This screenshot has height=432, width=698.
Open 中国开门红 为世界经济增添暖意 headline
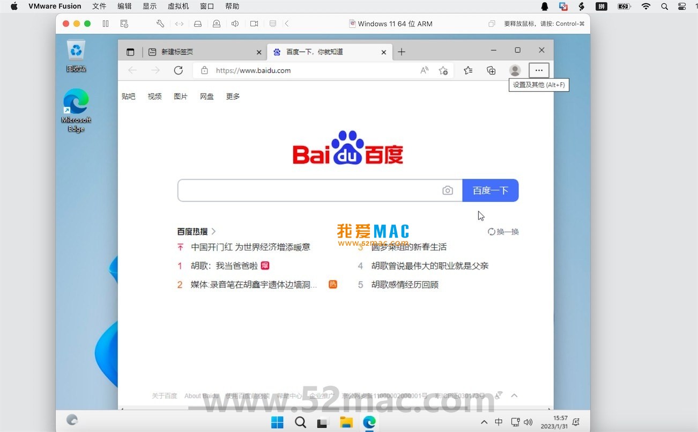[250, 247]
